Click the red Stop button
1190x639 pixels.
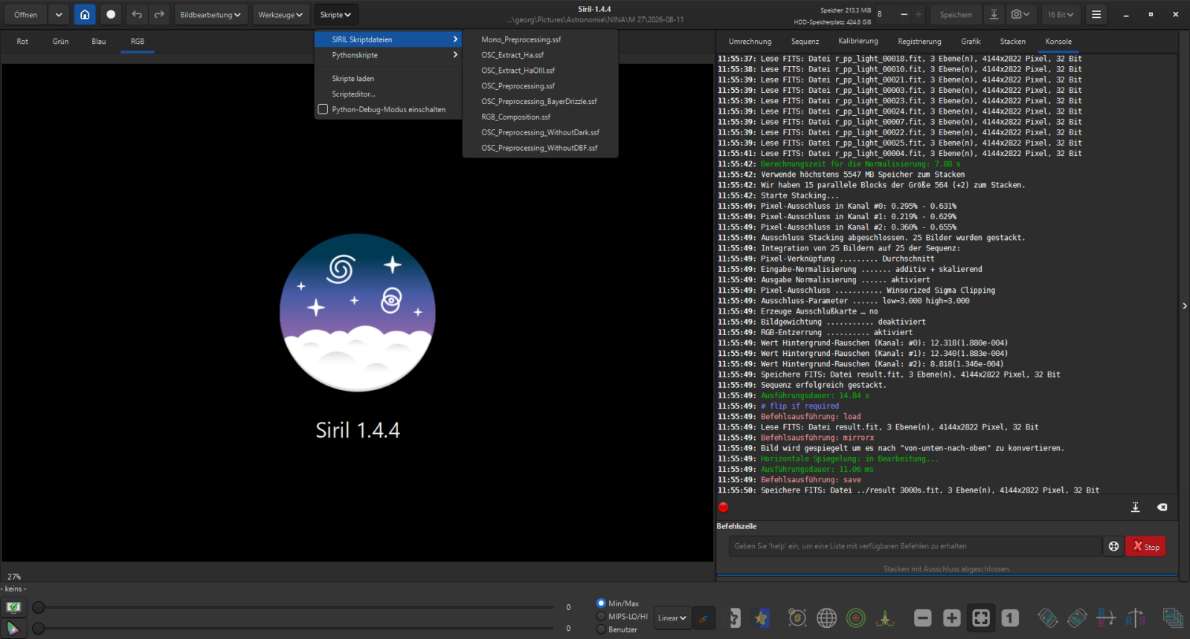pyautogui.click(x=1145, y=546)
